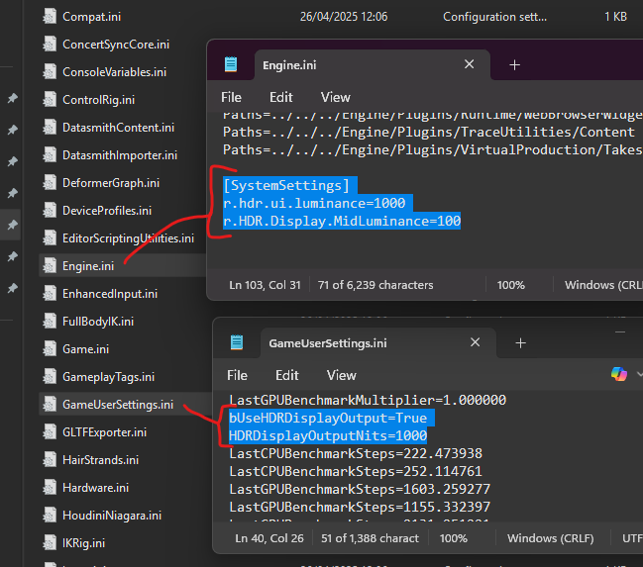Select Hardware.ini file
Viewport: 643px width, 567px height.
click(95, 488)
